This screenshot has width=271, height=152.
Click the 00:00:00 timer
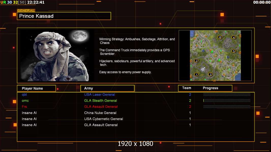tap(262, 2)
